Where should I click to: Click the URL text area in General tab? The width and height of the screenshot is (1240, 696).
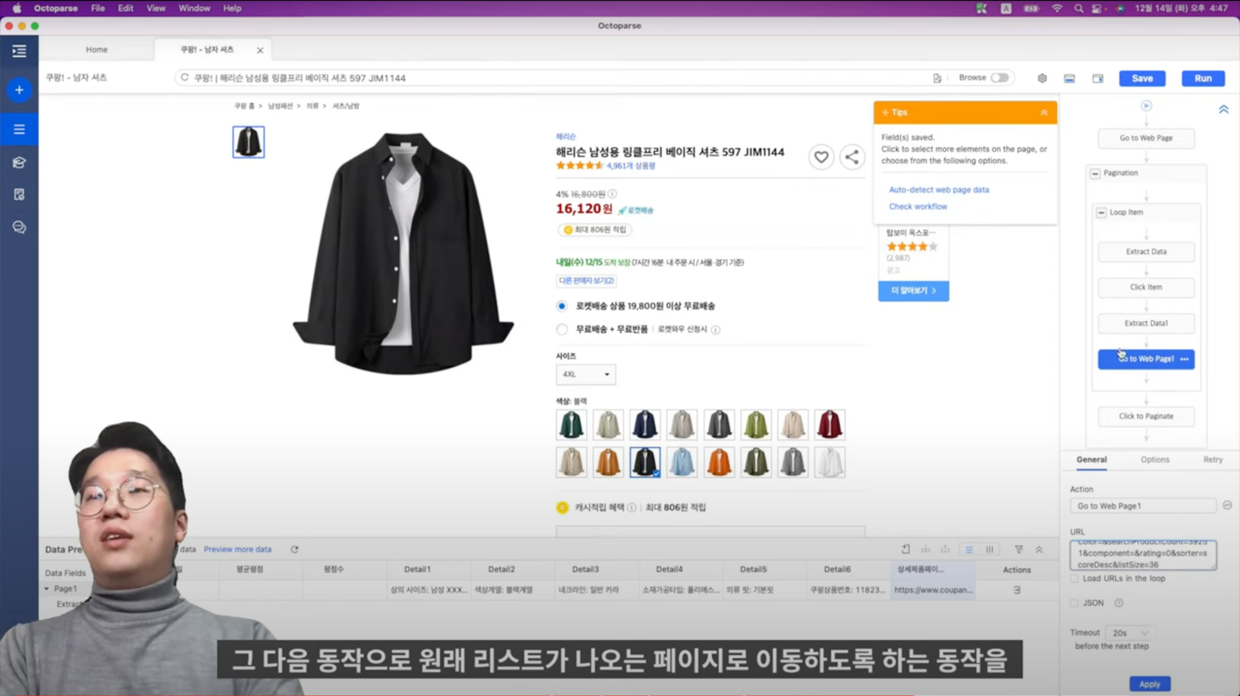[x=1143, y=556]
